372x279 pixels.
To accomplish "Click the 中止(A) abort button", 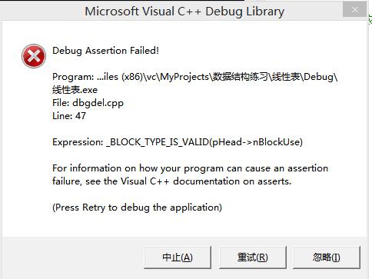I will pyautogui.click(x=178, y=257).
